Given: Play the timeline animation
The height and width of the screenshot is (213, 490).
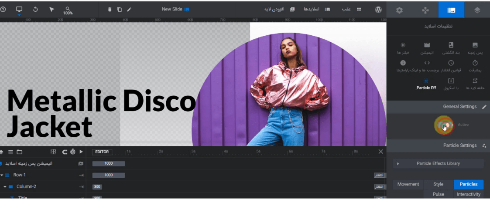Looking at the screenshot, I should 81,152.
